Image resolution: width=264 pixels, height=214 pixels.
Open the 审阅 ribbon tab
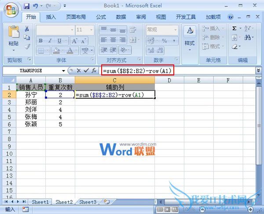pyautogui.click(x=141, y=17)
